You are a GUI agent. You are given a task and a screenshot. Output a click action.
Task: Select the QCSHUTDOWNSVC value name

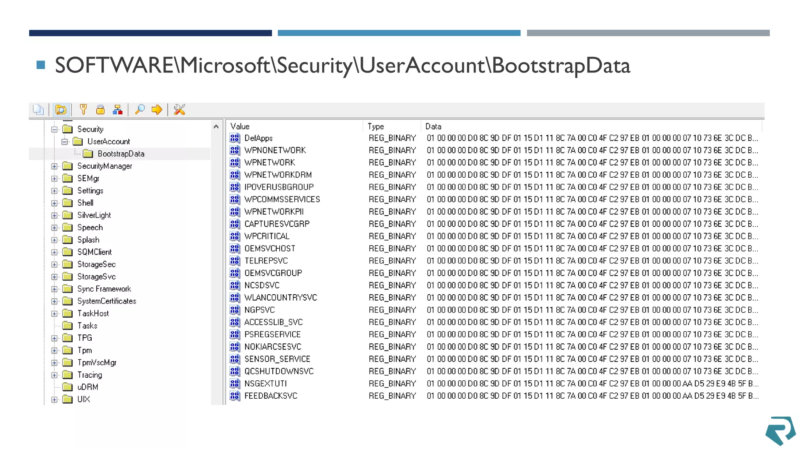pyautogui.click(x=279, y=371)
